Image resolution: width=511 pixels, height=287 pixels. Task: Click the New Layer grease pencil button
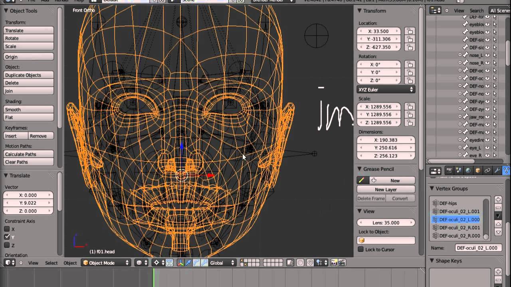point(386,190)
